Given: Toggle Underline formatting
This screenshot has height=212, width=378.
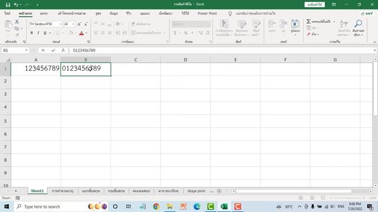Looking at the screenshot, I should coord(45,33).
